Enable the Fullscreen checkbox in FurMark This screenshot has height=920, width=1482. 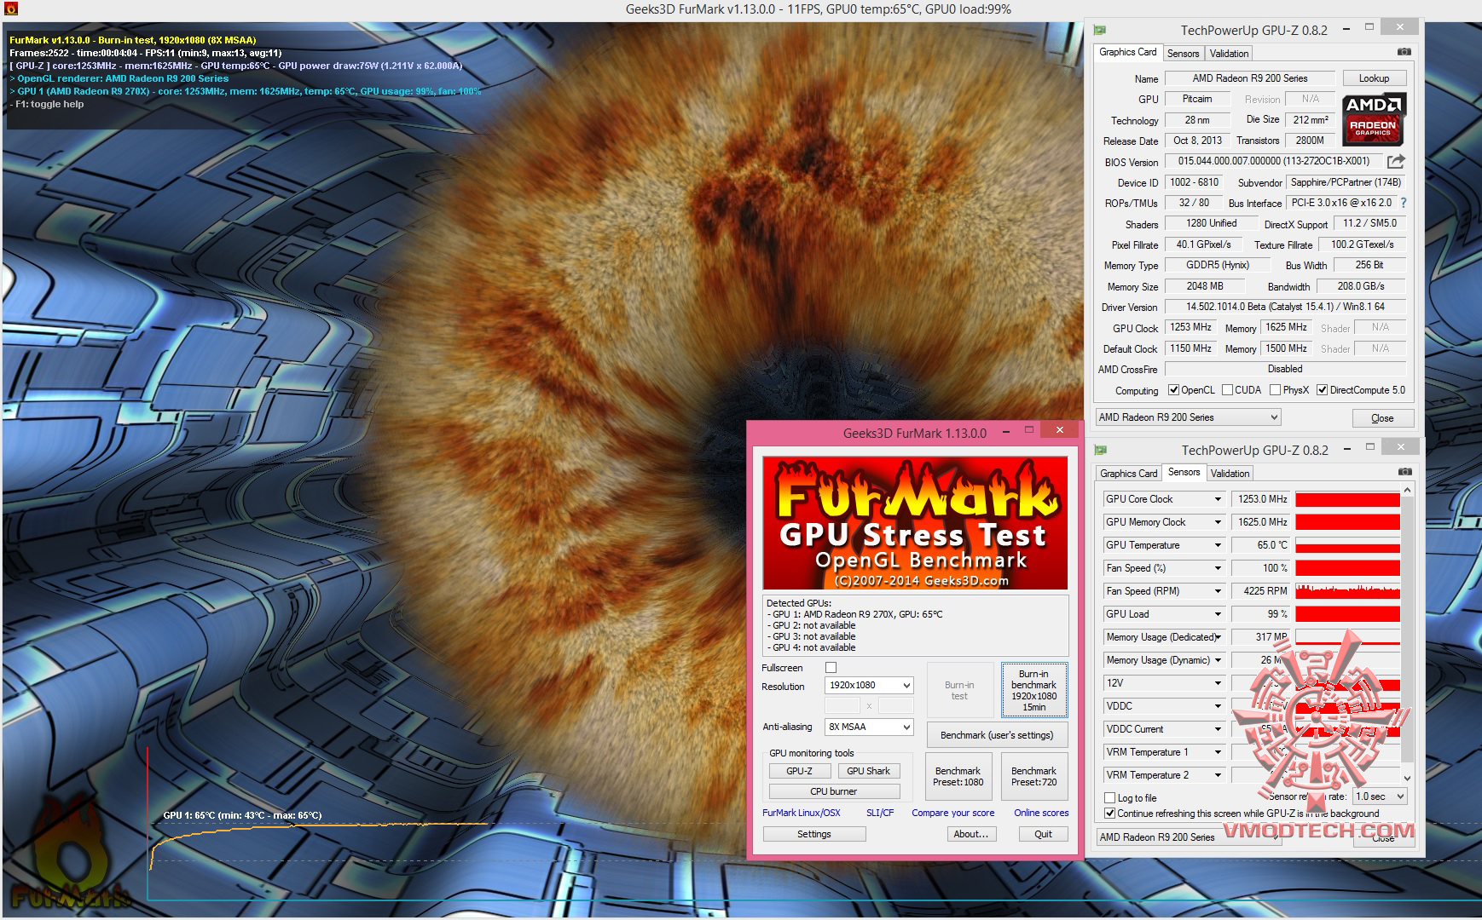click(831, 668)
